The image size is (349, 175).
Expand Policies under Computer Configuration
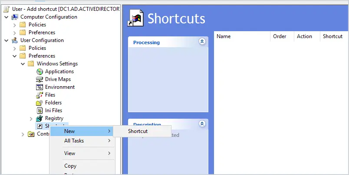click(x=15, y=25)
